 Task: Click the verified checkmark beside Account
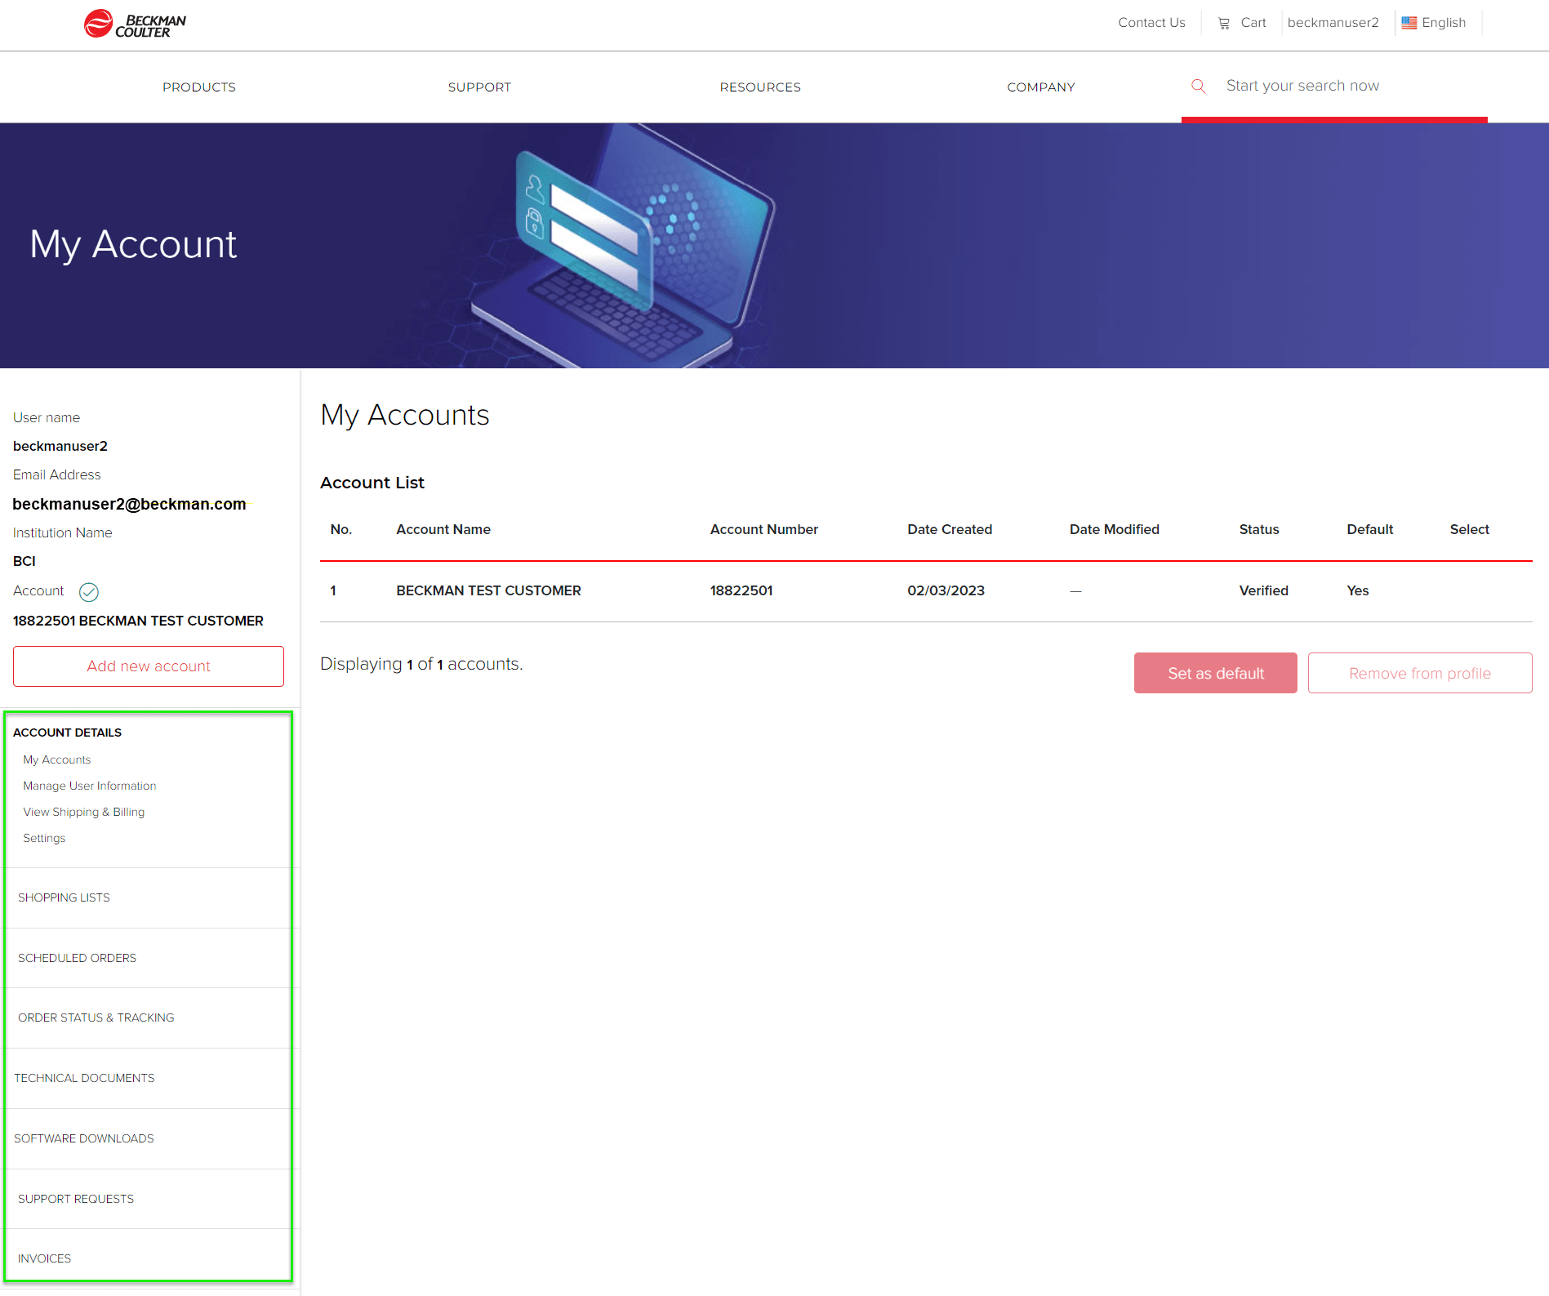(88, 591)
